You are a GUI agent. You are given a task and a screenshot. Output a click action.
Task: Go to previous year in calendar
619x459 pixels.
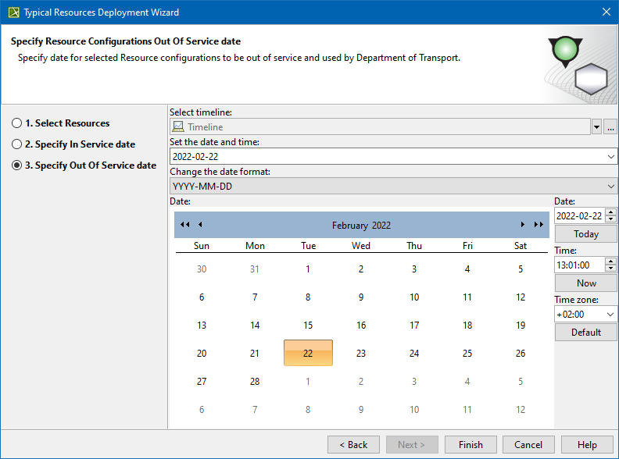pyautogui.click(x=184, y=225)
